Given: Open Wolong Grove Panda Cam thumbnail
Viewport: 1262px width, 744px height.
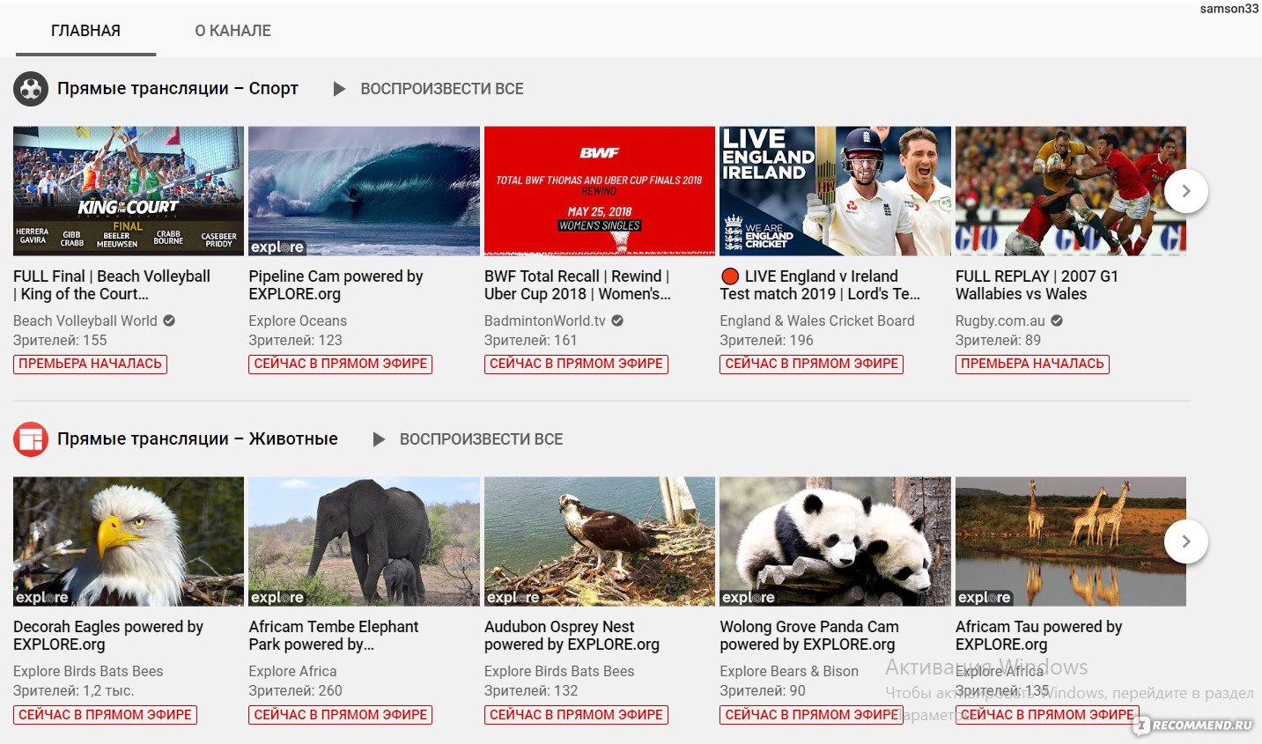Looking at the screenshot, I should [x=835, y=541].
